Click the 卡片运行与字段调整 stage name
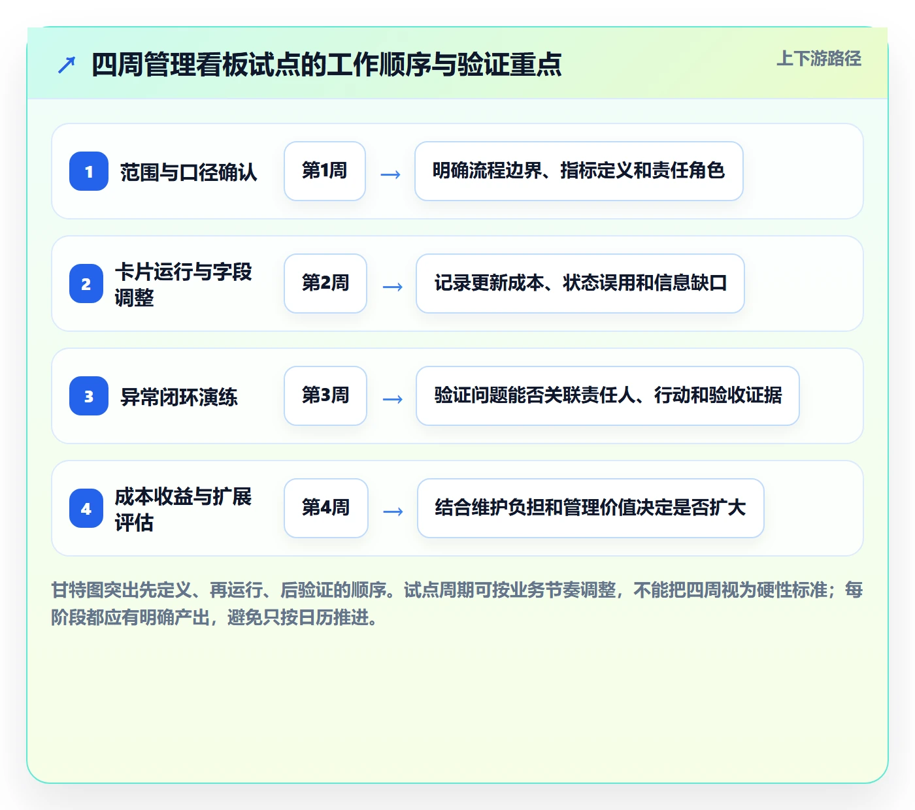Image resolution: width=915 pixels, height=810 pixels. coord(183,284)
